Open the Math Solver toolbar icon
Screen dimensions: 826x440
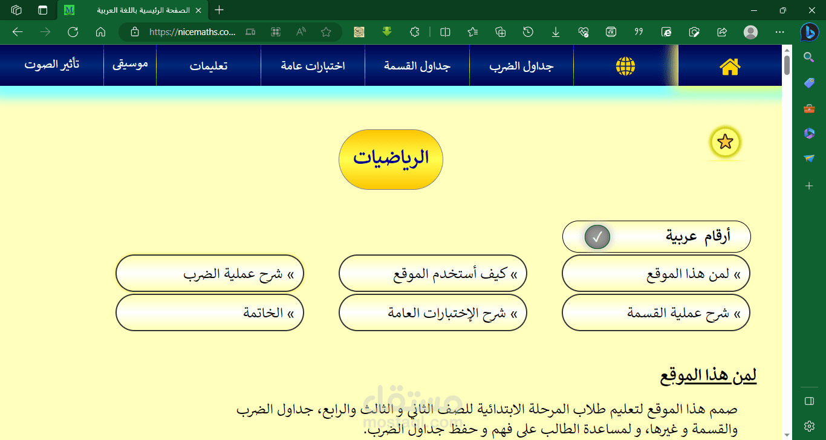point(611,32)
